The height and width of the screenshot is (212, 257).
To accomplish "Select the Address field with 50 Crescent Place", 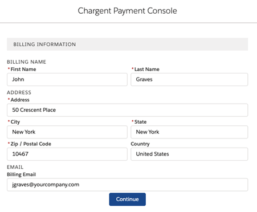I will [x=128, y=110].
